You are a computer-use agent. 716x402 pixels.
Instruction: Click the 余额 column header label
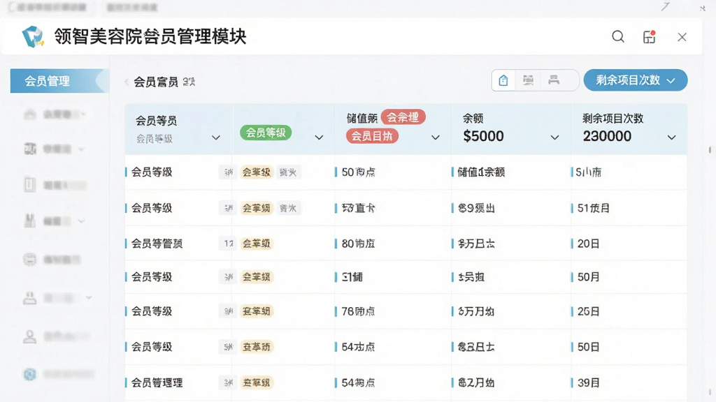[x=473, y=119]
